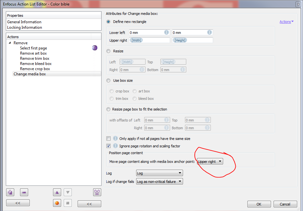This screenshot has width=303, height=211.
Task: Click the glasses inspector icon
Action: [x=97, y=192]
